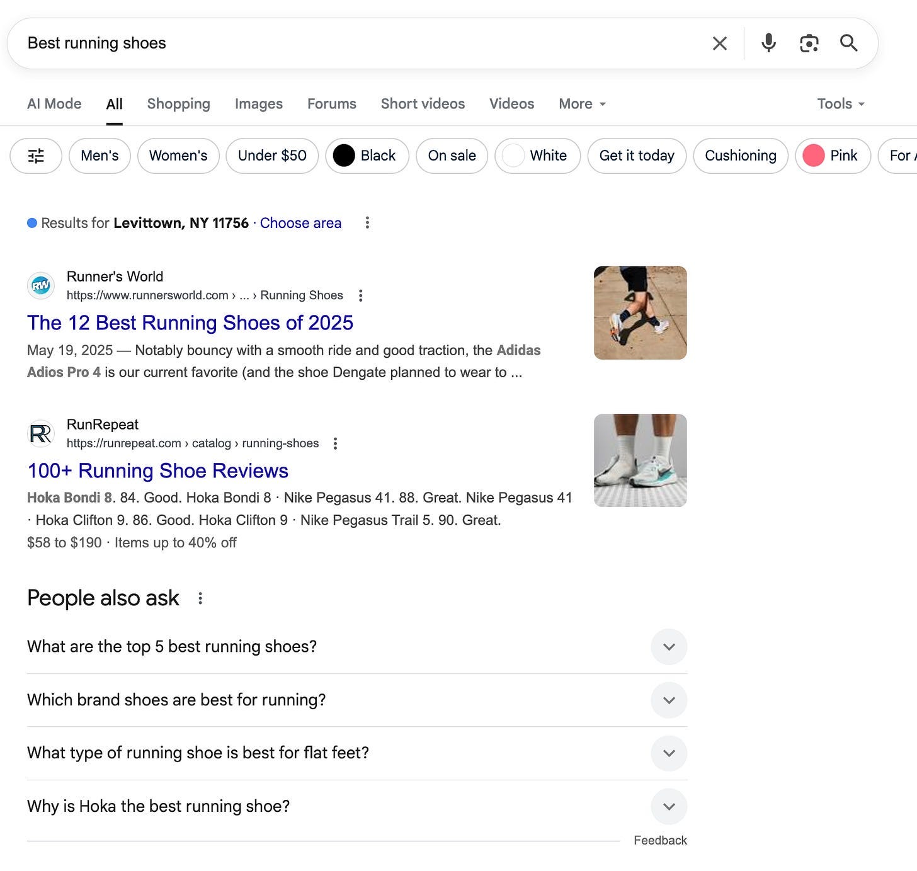This screenshot has height=871, width=917.
Task: Select the All tab
Action: click(115, 104)
